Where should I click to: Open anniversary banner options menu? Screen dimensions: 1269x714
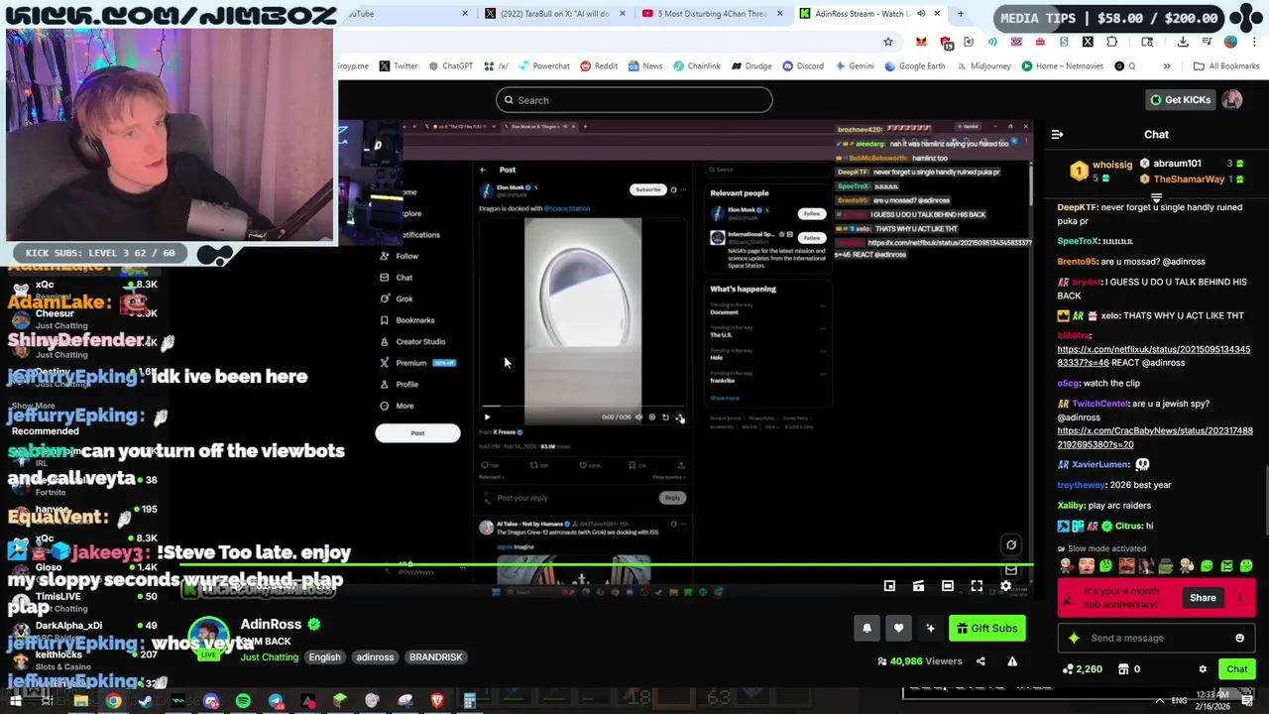1239,598
